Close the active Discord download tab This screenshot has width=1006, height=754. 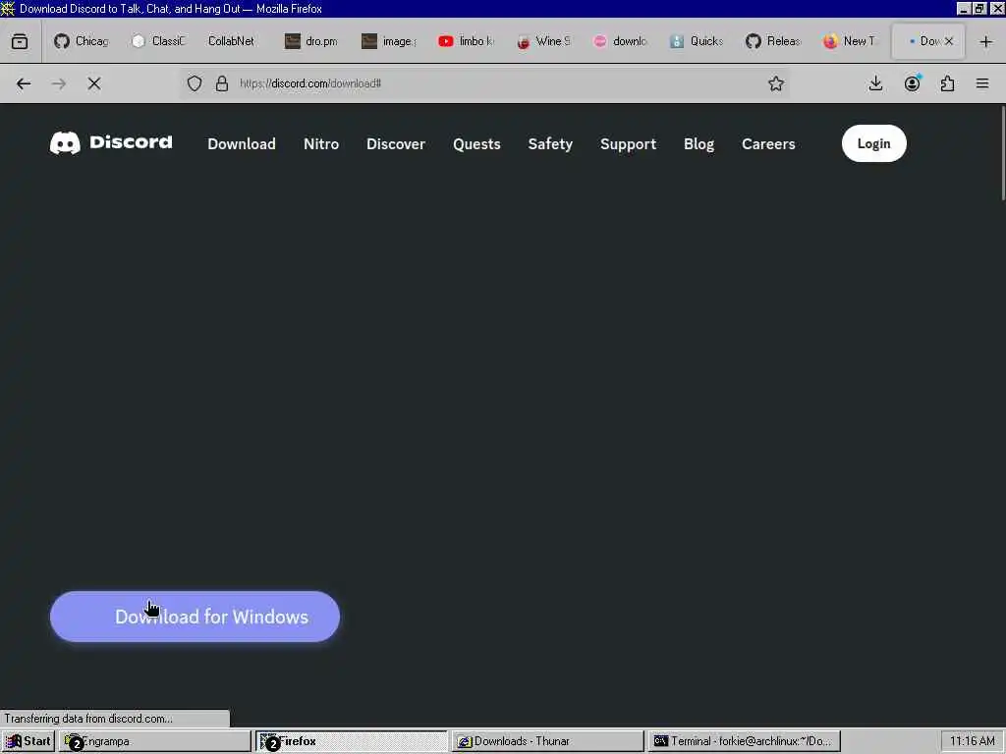click(949, 41)
